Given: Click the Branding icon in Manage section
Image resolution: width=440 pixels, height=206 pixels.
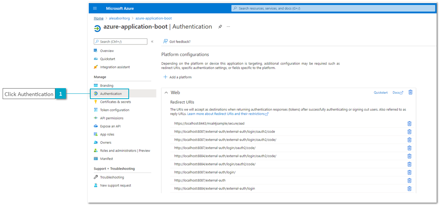Looking at the screenshot, I should coord(95,86).
